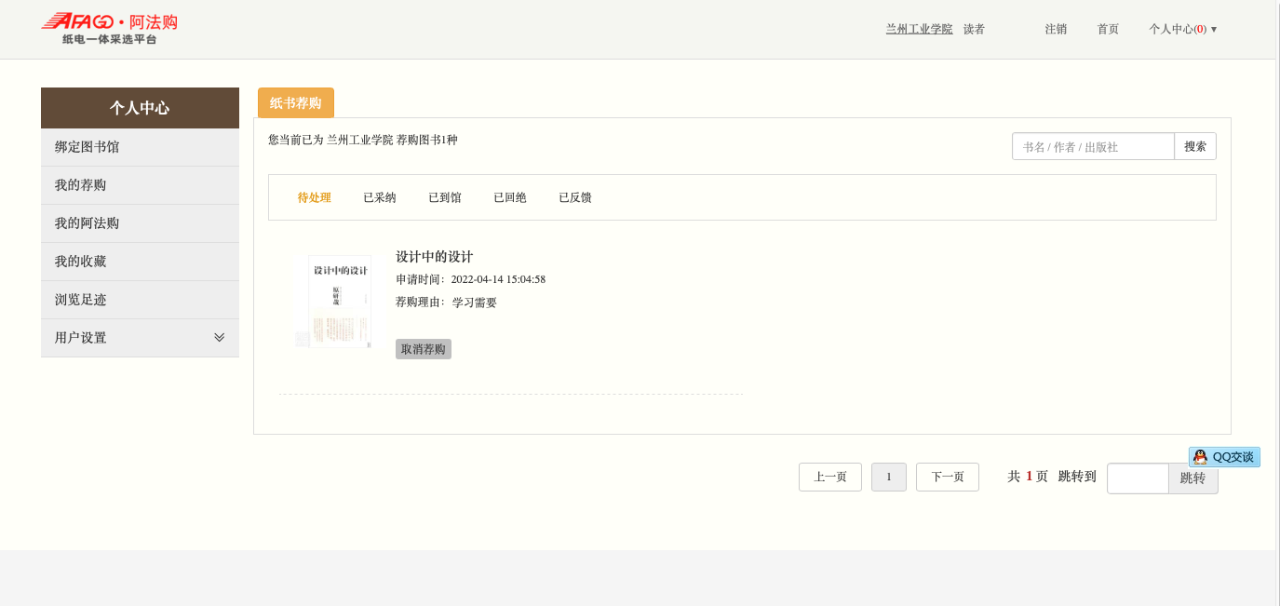Go to 下一页 next page
This screenshot has width=1280, height=606.
click(x=947, y=478)
